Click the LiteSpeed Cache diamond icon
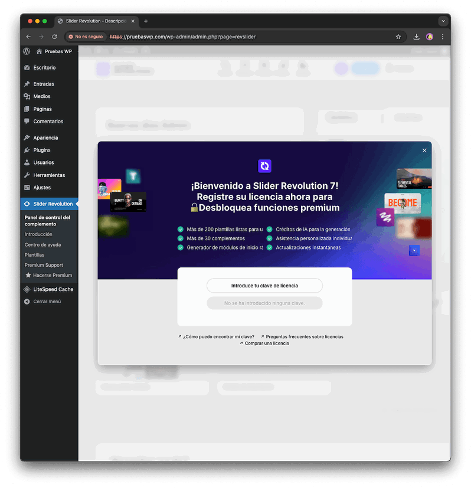This screenshot has height=488, width=471. [x=27, y=290]
